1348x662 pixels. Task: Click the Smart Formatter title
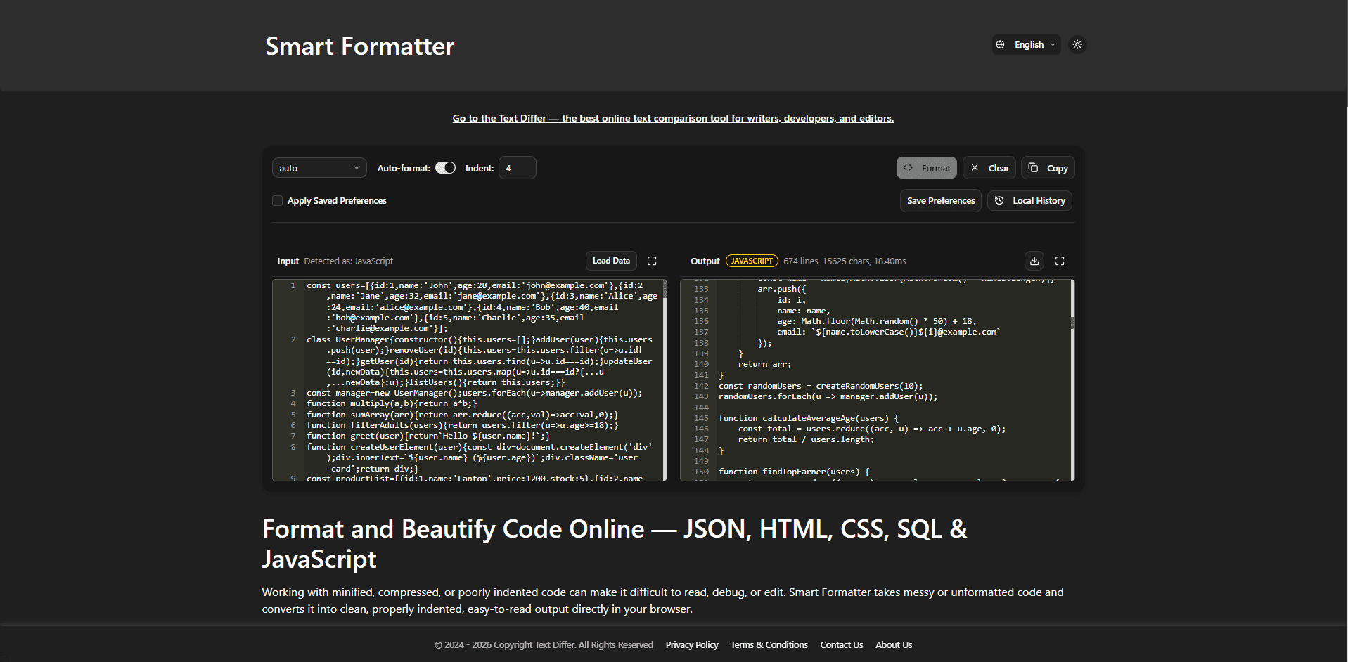360,46
